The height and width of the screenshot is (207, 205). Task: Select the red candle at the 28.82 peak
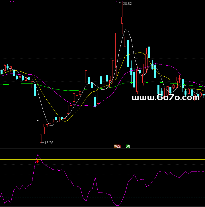(x=122, y=20)
